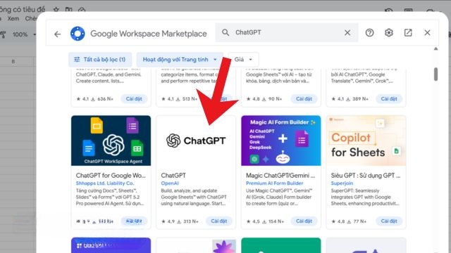Install Siêu GPT by Superjoin
The width and height of the screenshot is (451, 253).
pos(389,221)
